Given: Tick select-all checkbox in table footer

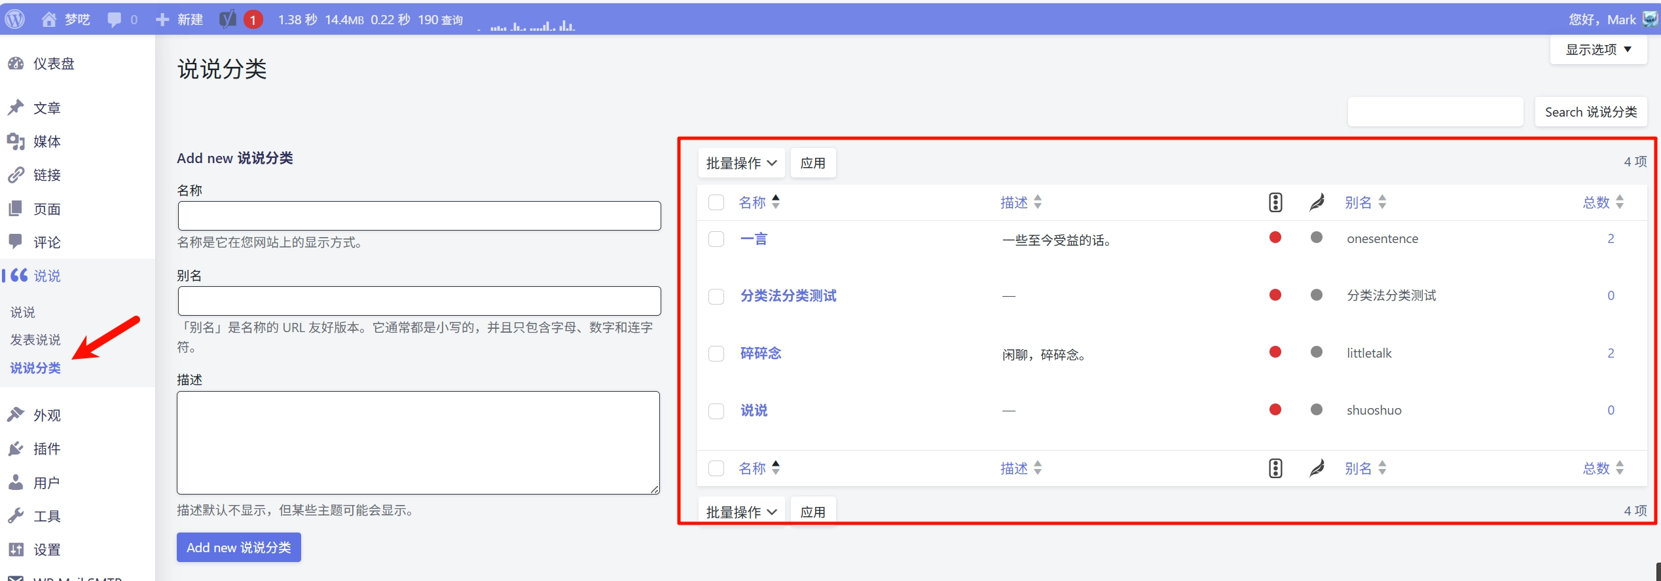Looking at the screenshot, I should [x=716, y=468].
